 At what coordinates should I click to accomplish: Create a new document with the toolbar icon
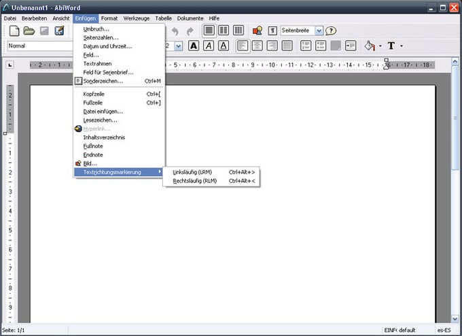14,31
